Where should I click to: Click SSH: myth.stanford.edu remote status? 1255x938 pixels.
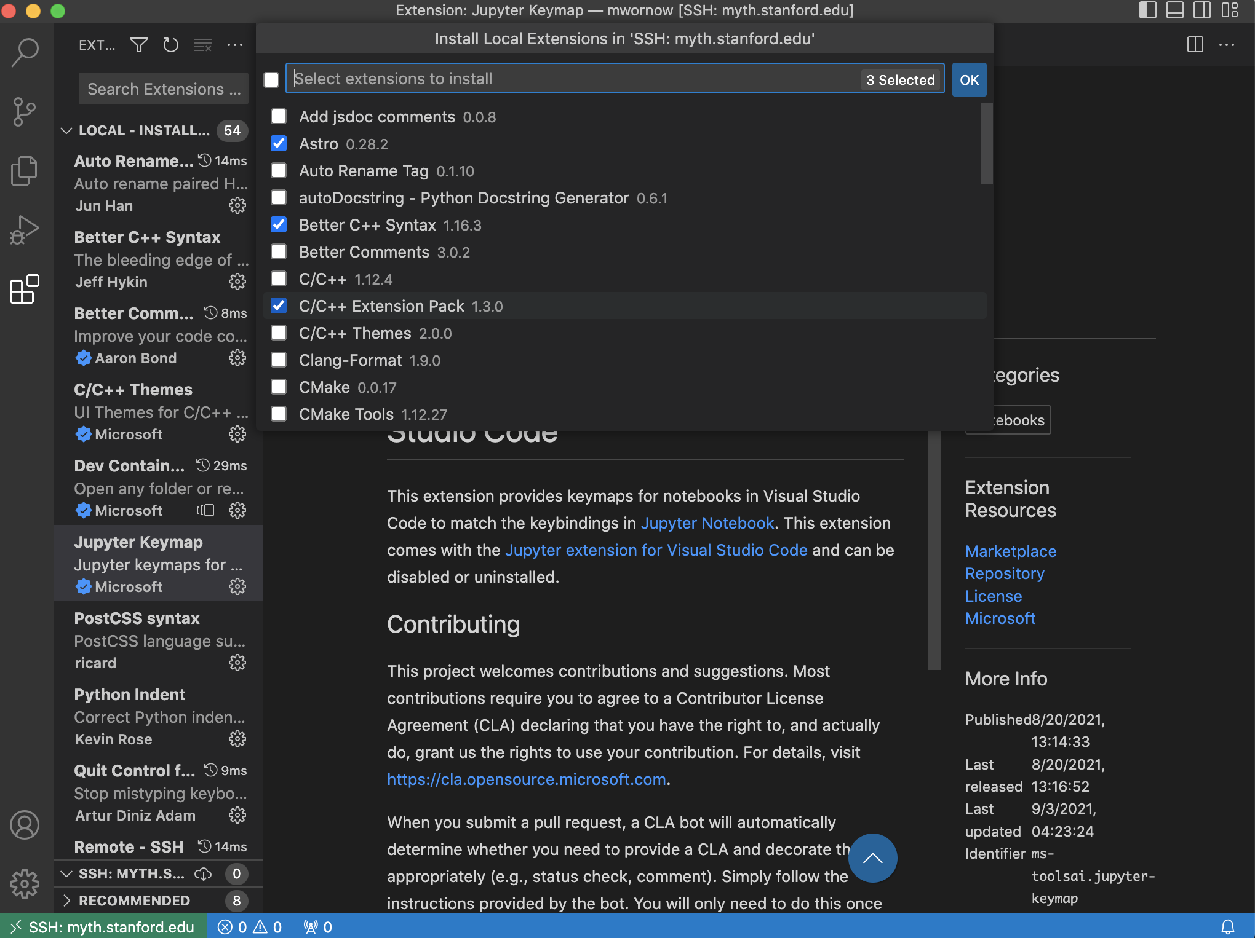(x=103, y=927)
